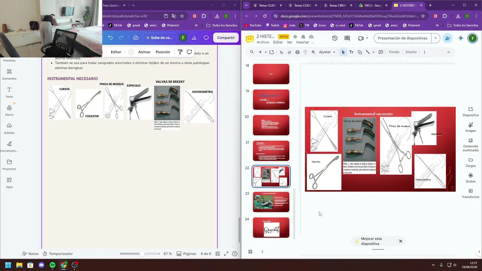Open Canva Texto sidebar panel

coord(9,93)
